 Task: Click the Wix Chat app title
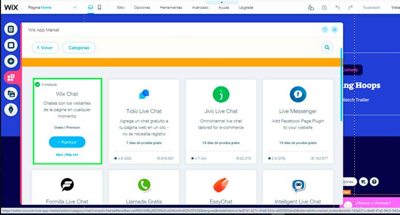[x=67, y=94]
